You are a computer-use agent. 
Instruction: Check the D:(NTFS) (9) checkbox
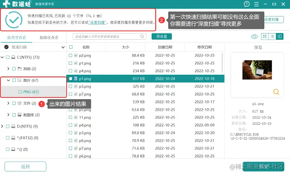pyautogui.click(x=7, y=126)
